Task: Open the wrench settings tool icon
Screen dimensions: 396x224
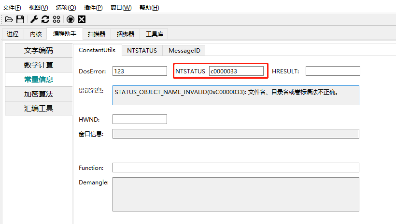Action: pyautogui.click(x=34, y=19)
